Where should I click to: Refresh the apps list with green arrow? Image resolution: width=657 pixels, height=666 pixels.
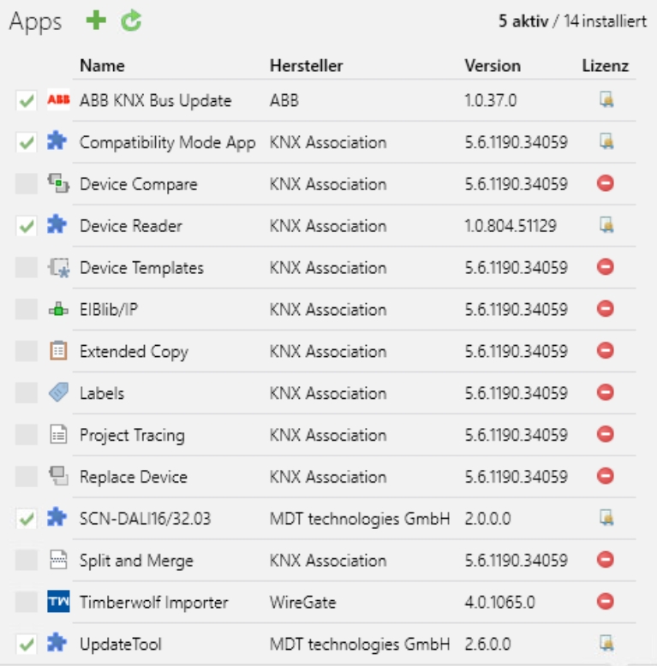coord(131,21)
